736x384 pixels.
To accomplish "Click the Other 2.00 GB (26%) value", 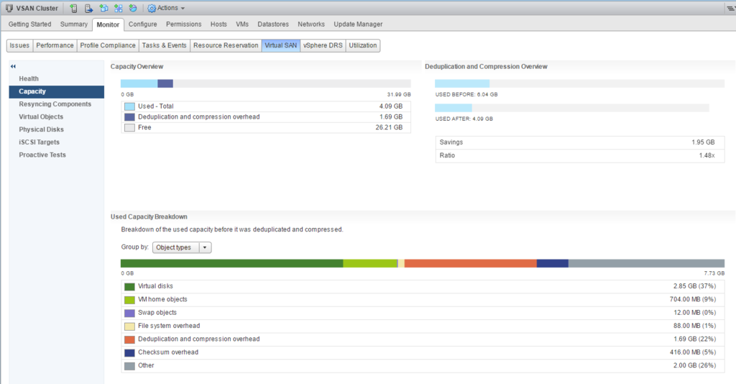I will [x=695, y=366].
